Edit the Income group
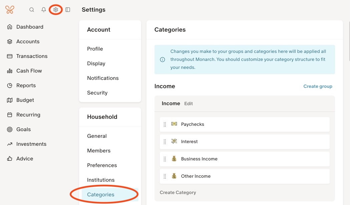 pos(189,103)
